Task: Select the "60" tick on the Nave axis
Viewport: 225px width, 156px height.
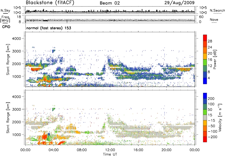Action: click(x=201, y=17)
